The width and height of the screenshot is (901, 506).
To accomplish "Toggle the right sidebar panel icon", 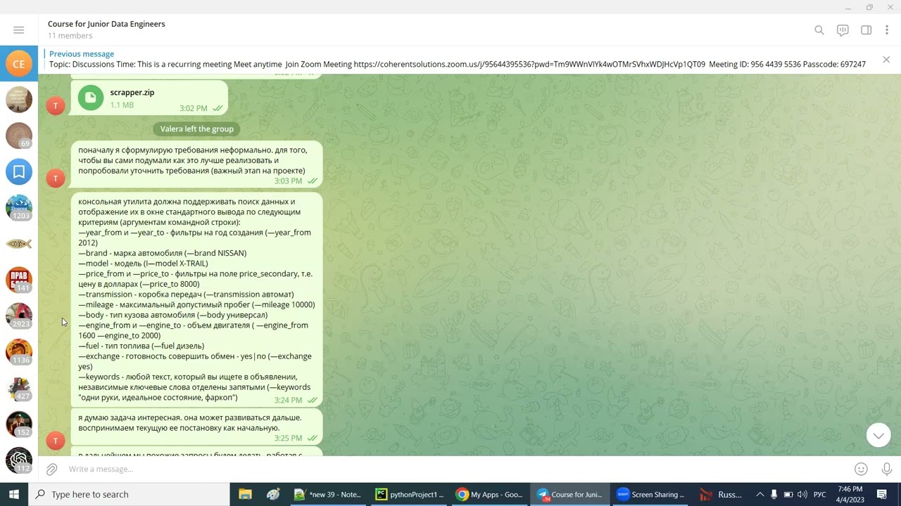I will pyautogui.click(x=867, y=30).
